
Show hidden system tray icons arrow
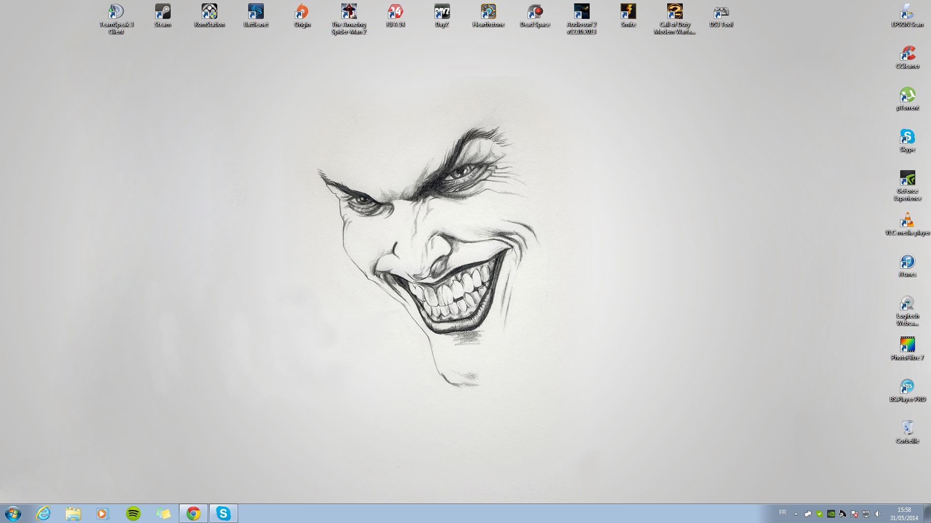tap(796, 514)
